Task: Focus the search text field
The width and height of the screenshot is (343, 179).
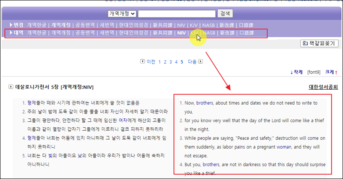Action: coord(177,14)
